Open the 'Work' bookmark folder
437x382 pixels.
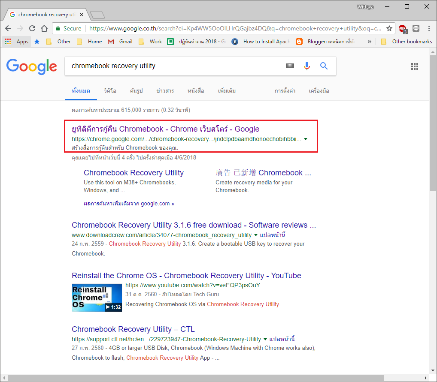tap(150, 42)
